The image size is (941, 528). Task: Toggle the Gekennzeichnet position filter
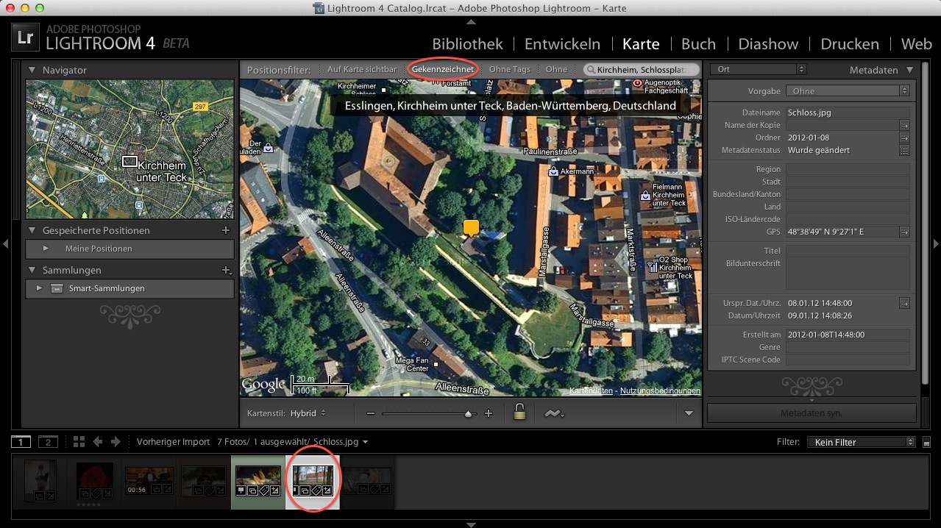[443, 69]
